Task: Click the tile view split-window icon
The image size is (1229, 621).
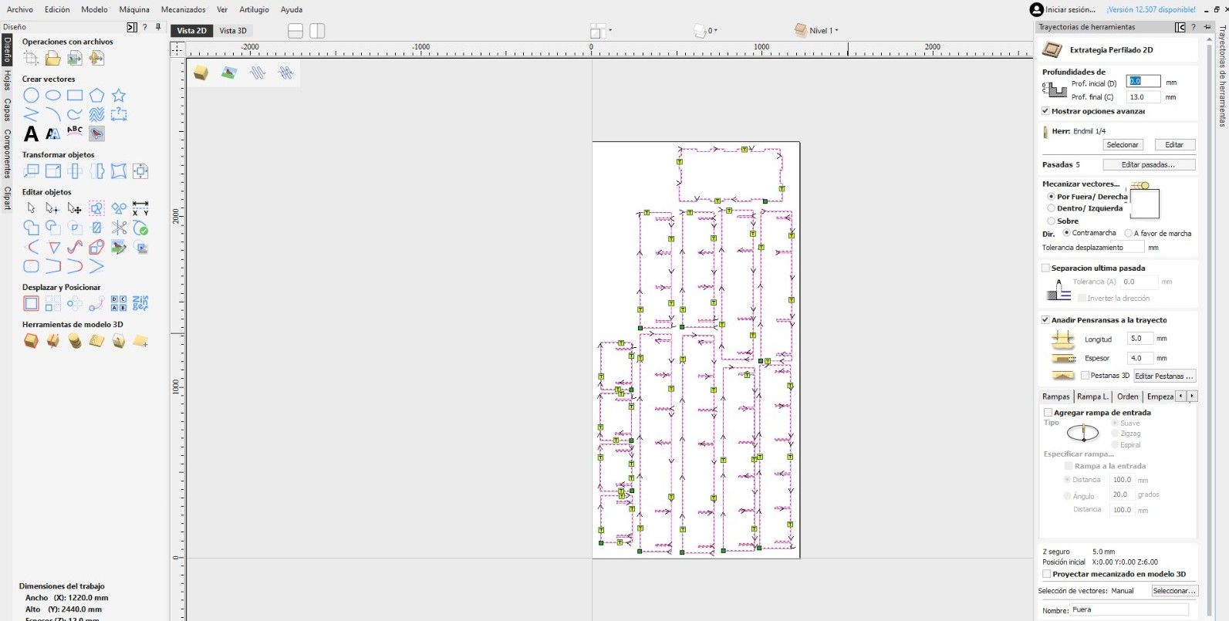Action: point(317,31)
